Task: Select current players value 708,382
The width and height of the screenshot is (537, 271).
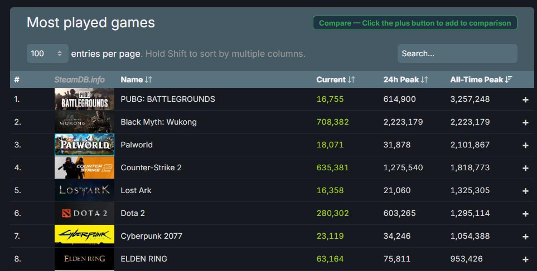Action: coord(332,122)
